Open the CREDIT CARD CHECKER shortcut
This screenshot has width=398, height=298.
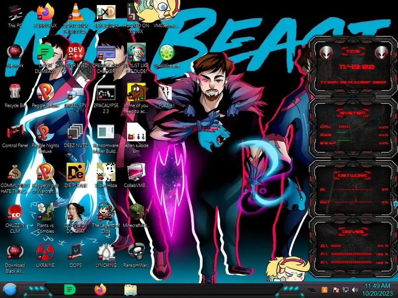(106, 59)
